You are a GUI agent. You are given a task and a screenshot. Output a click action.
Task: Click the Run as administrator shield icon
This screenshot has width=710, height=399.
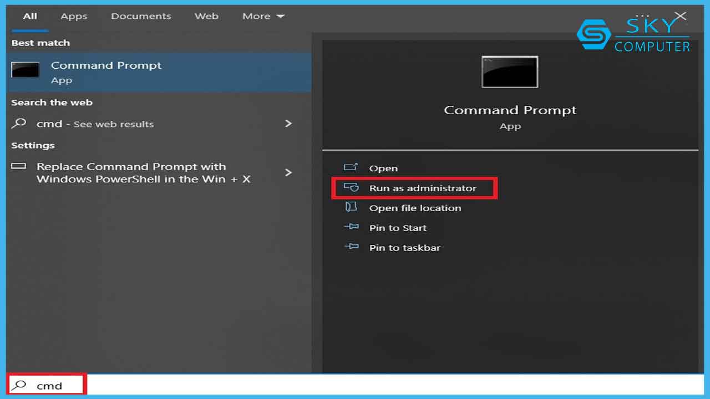(x=351, y=188)
